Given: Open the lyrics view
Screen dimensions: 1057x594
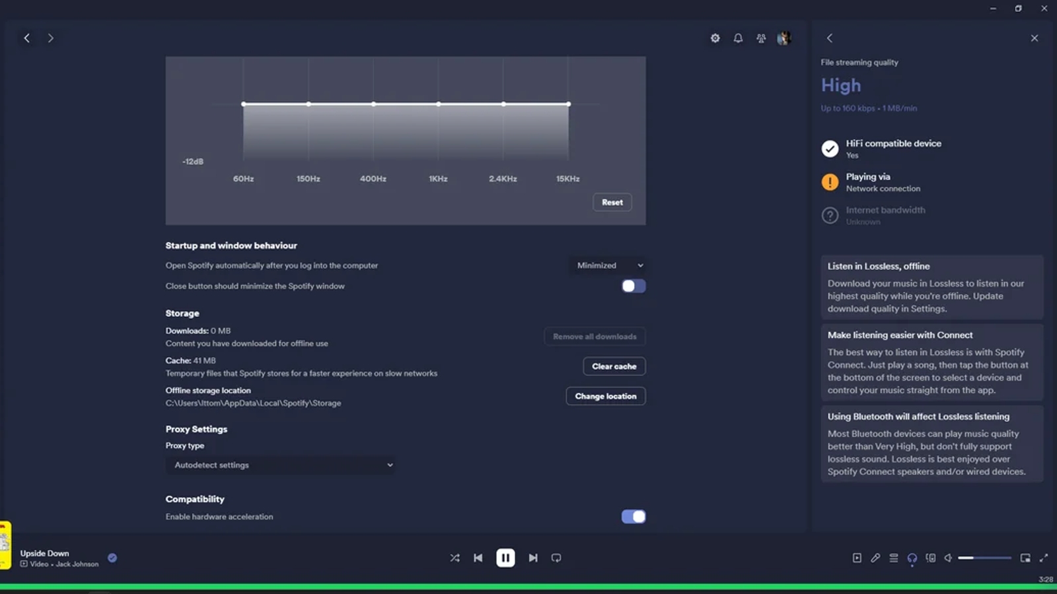Looking at the screenshot, I should 875,558.
